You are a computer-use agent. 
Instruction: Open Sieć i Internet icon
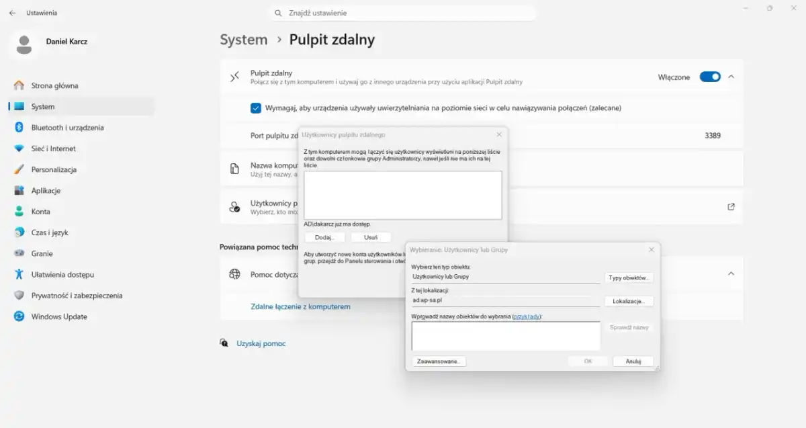[x=19, y=148]
